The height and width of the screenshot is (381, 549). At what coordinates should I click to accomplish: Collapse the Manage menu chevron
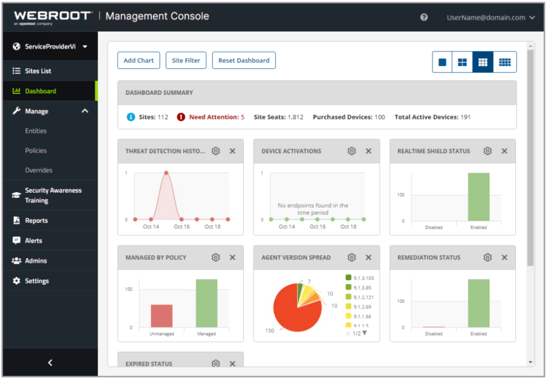(85, 111)
